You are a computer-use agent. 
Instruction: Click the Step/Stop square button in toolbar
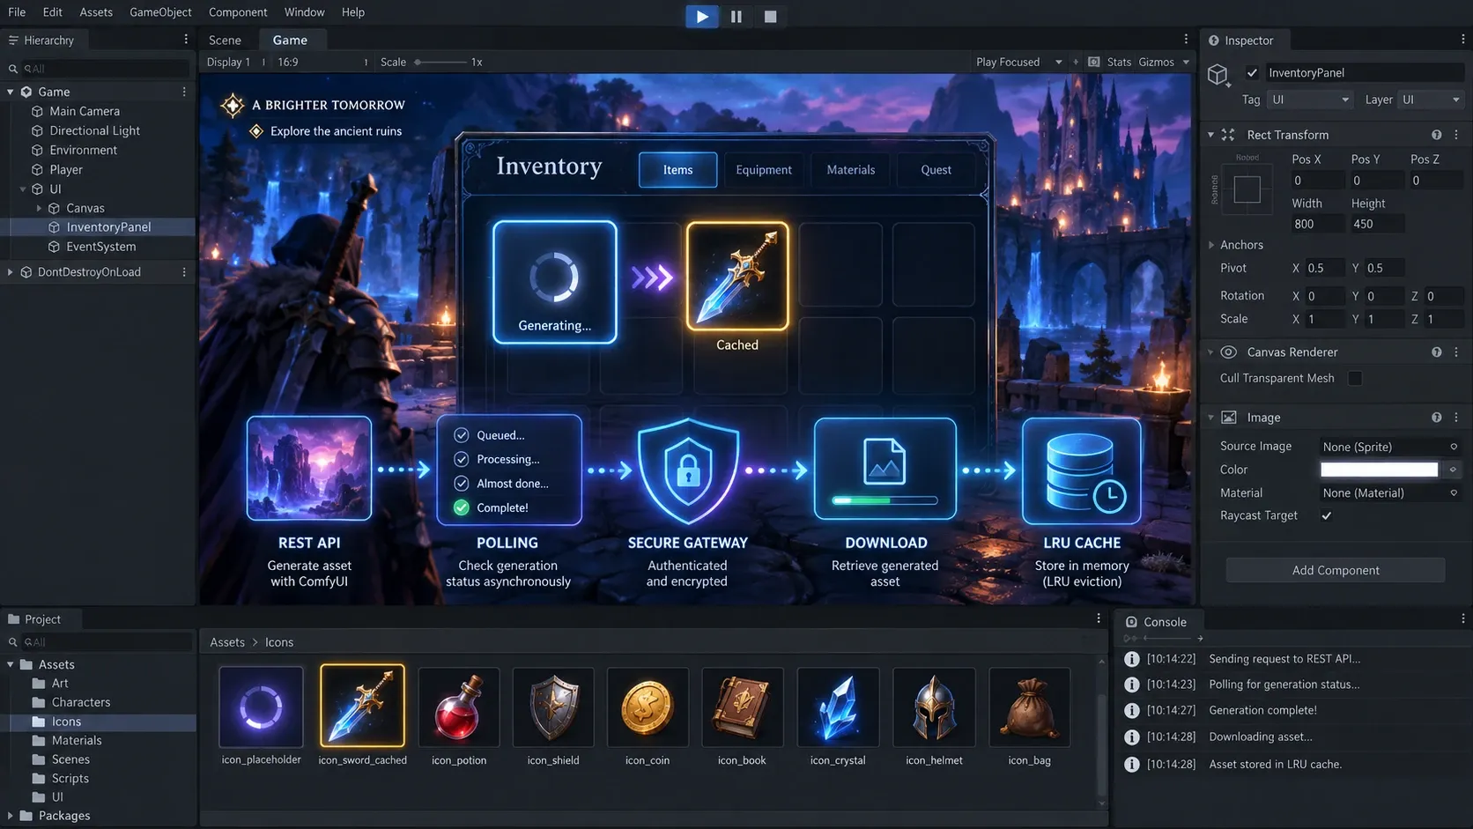[771, 16]
